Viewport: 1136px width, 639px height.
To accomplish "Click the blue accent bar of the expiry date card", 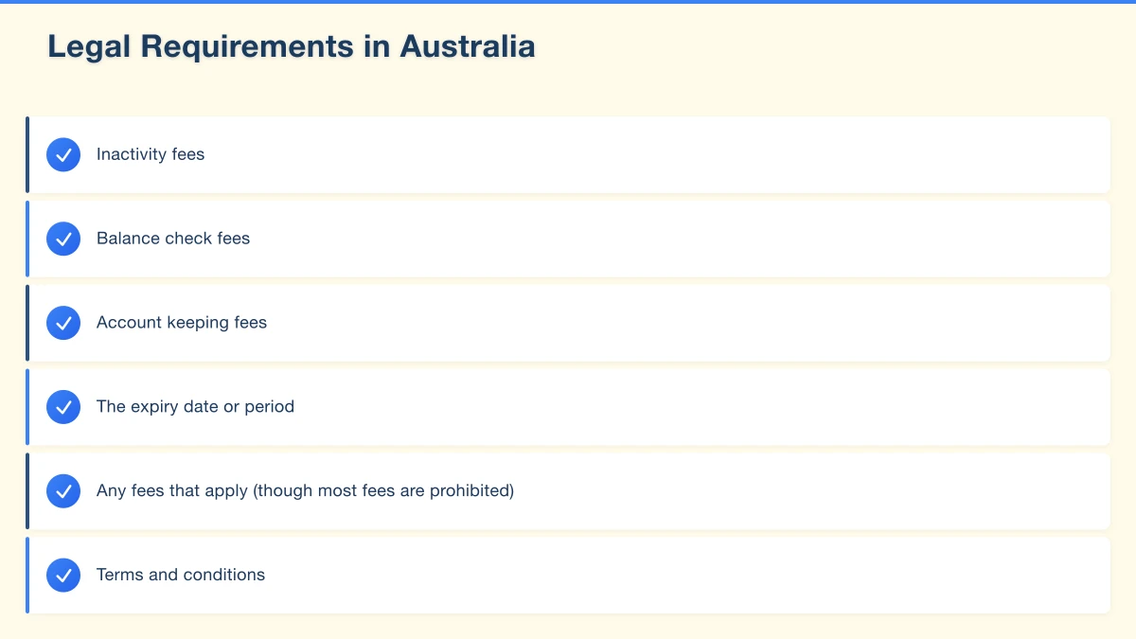I will [27, 407].
